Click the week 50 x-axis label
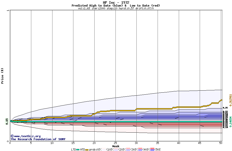Viewport: 232px width, 151px height. pyautogui.click(x=221, y=143)
